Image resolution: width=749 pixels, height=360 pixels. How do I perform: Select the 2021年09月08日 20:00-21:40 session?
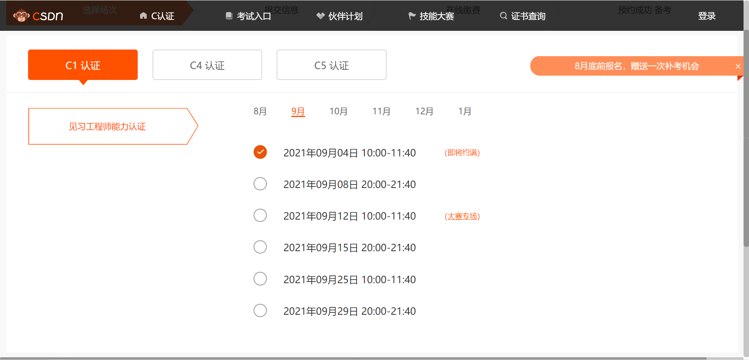pos(260,184)
